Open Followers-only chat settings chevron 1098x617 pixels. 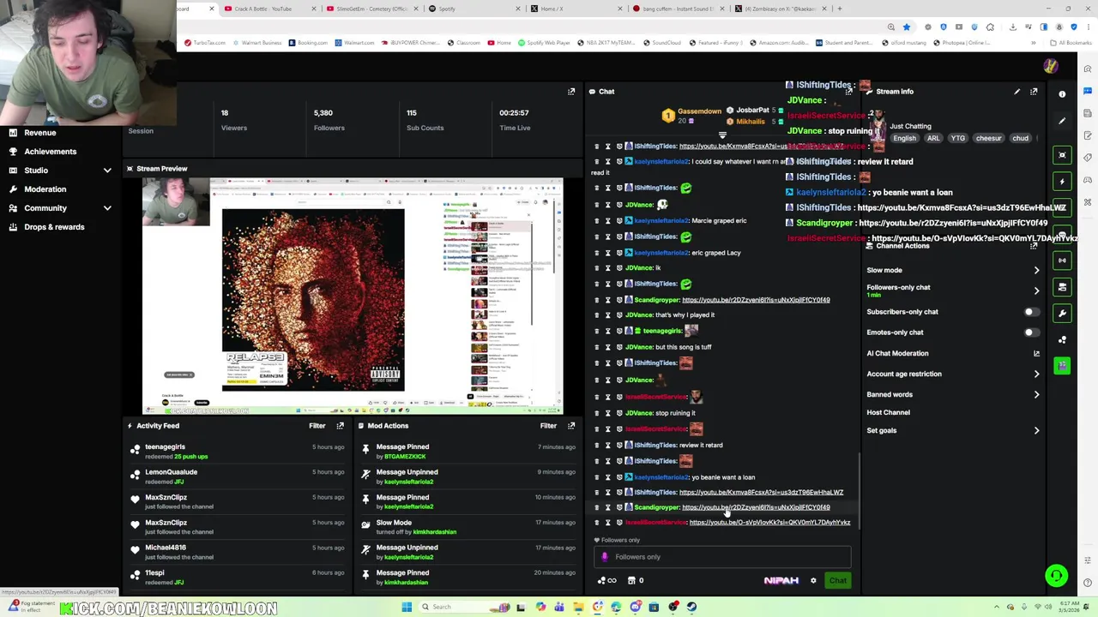point(1036,291)
